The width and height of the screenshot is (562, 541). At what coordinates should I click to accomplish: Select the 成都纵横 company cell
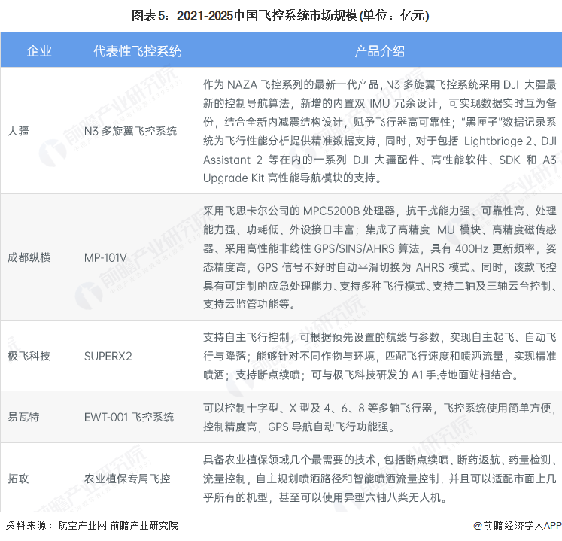30,256
